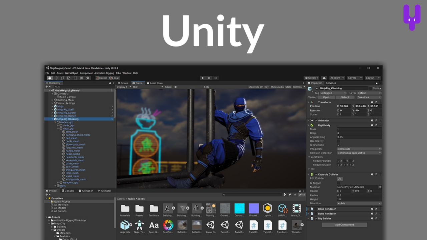Toggle Mute Audio in Game view
This screenshot has width=427, height=240.
click(x=277, y=87)
